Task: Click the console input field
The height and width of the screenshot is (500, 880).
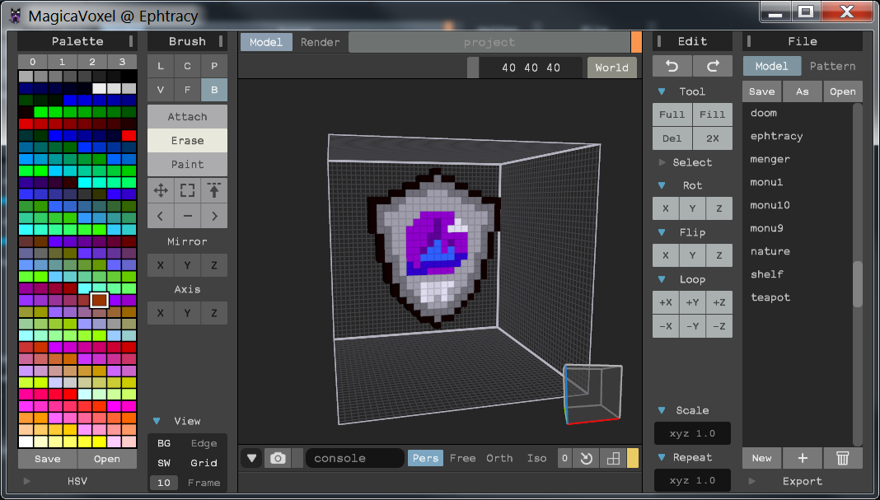Action: coord(354,459)
